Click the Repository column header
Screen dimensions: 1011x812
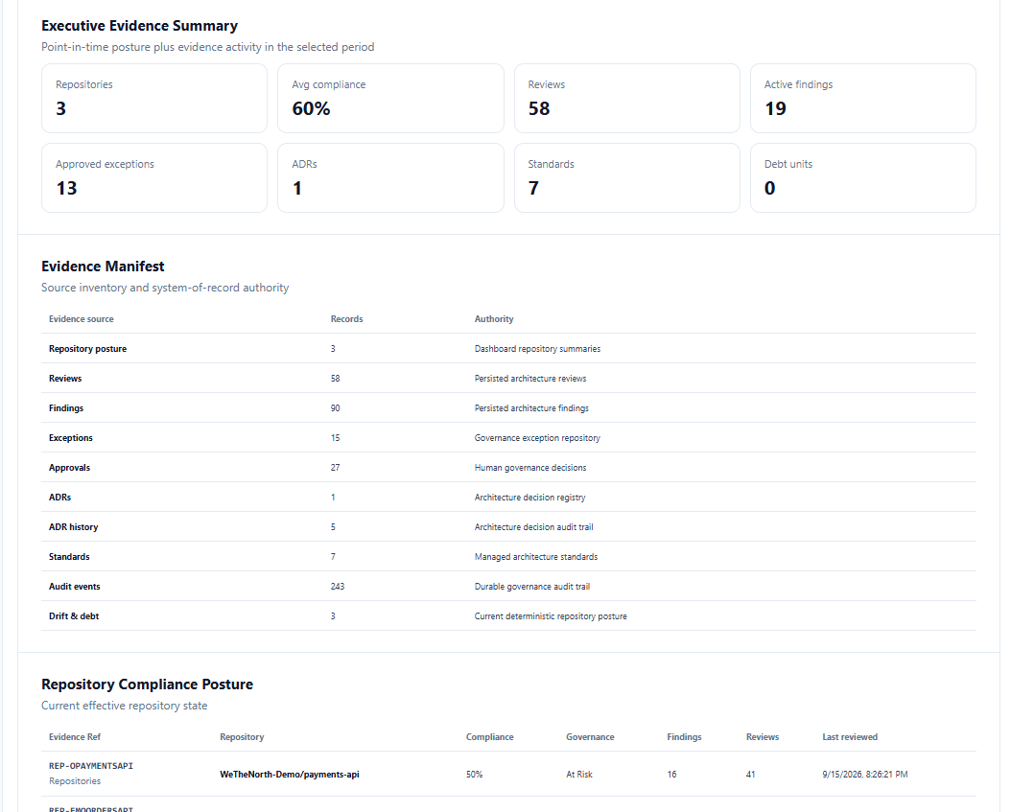pos(242,737)
